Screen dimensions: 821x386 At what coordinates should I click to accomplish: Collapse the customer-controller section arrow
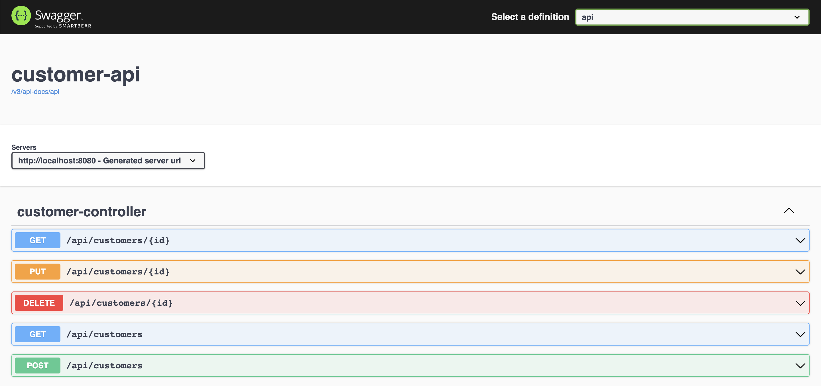tap(789, 211)
